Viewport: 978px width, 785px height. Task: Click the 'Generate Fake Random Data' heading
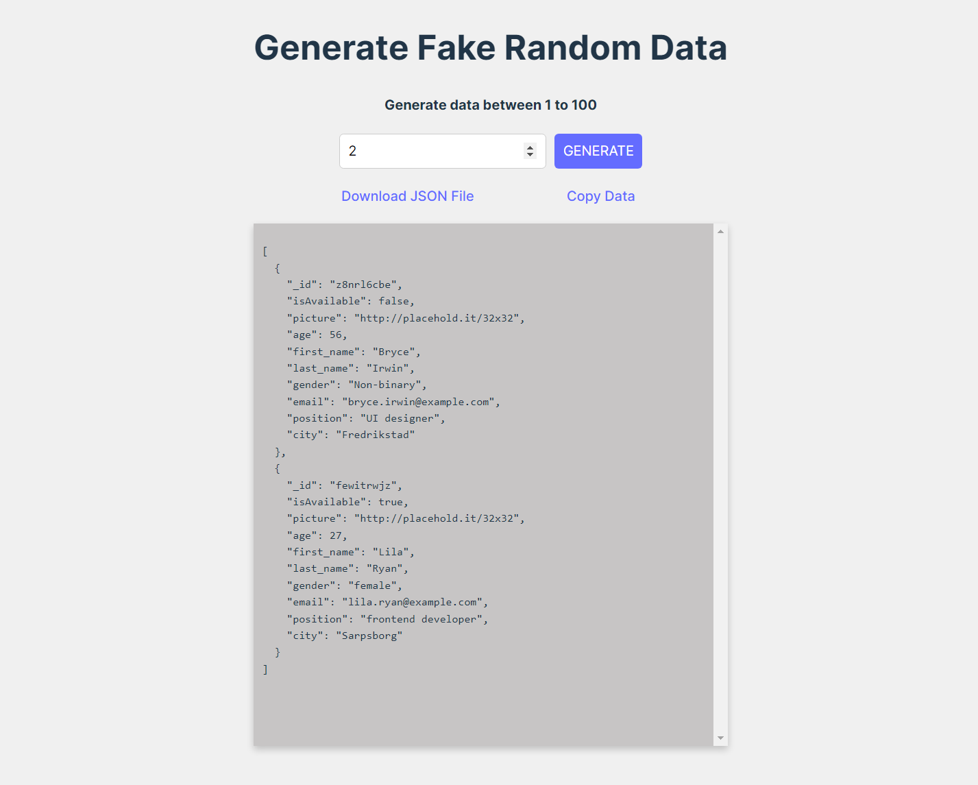(x=490, y=47)
